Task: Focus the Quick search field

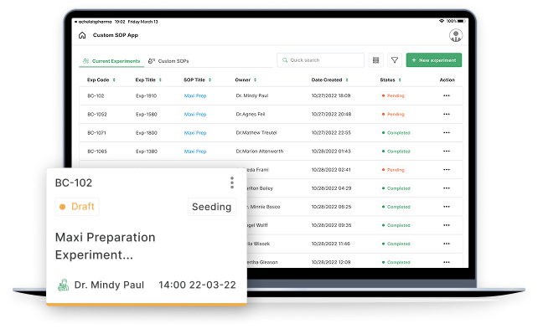Action: click(320, 60)
